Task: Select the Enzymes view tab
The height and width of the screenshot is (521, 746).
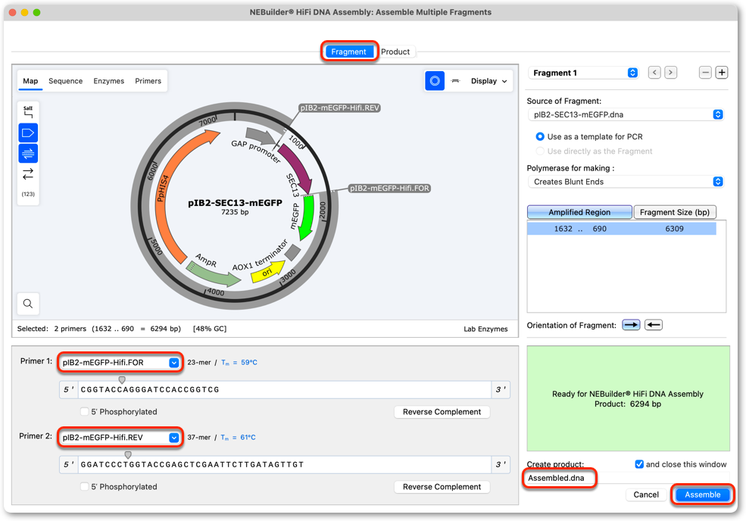Action: click(x=108, y=81)
